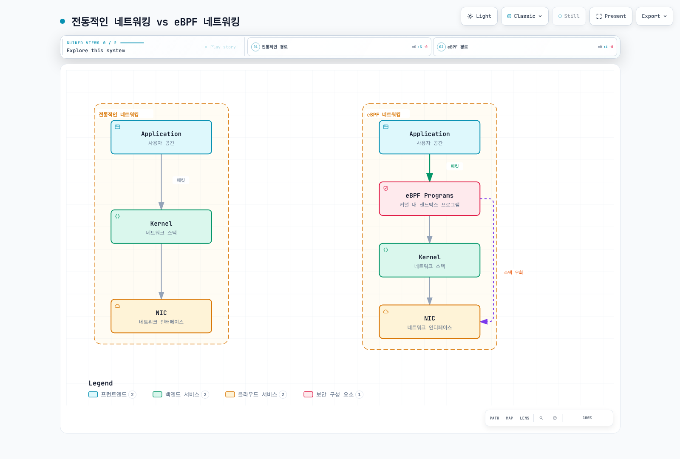Screen dimensions: 680x459
Task: Click cloud icon on eBPF group NIC node
Action: [x=386, y=312]
